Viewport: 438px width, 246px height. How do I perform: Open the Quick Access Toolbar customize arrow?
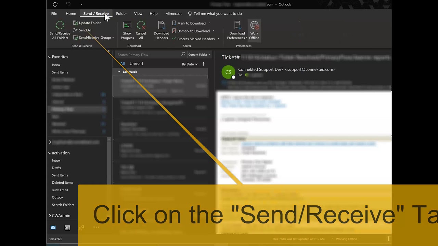coord(81,4)
